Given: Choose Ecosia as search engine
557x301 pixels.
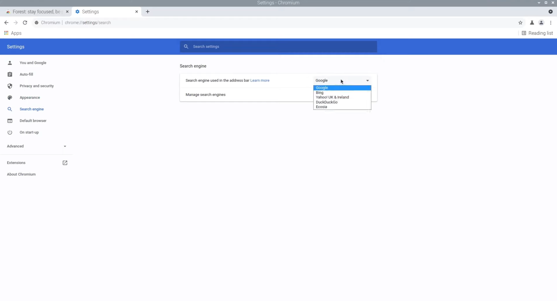Looking at the screenshot, I should pyautogui.click(x=321, y=107).
